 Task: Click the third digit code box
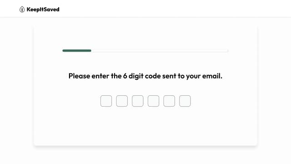(138, 101)
